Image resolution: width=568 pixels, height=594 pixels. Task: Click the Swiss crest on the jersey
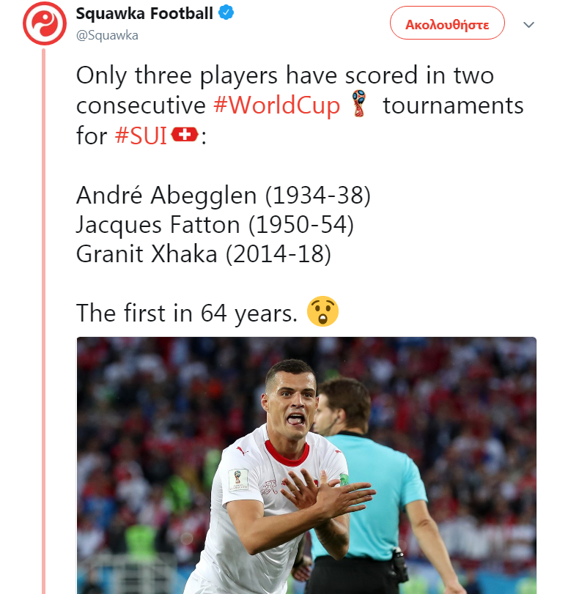[269, 487]
